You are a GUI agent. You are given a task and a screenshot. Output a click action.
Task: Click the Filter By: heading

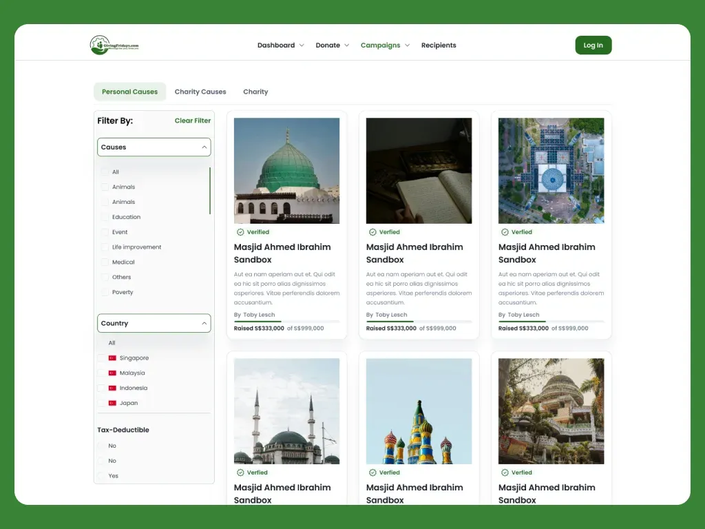(115, 121)
